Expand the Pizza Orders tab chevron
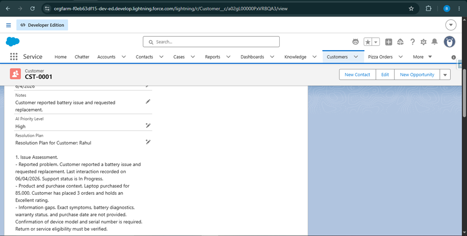This screenshot has width=467, height=236. coord(400,56)
